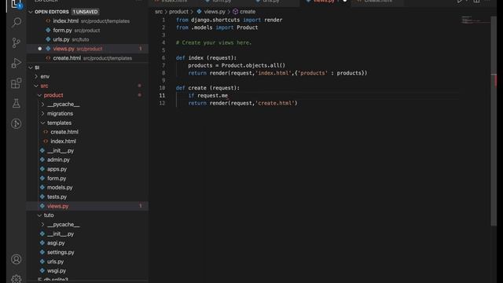The width and height of the screenshot is (503, 283).
Task: Expand the env folder
Action: click(36, 77)
